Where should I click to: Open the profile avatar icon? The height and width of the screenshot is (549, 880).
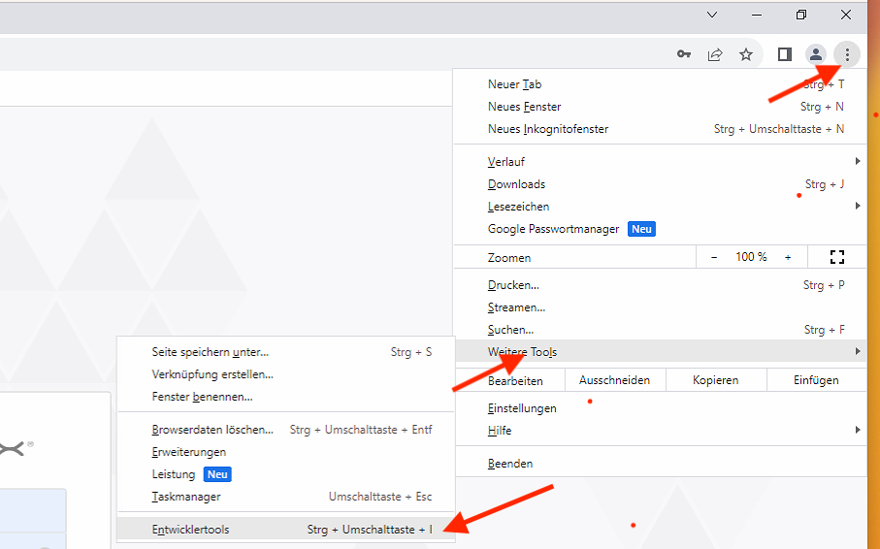click(x=816, y=54)
